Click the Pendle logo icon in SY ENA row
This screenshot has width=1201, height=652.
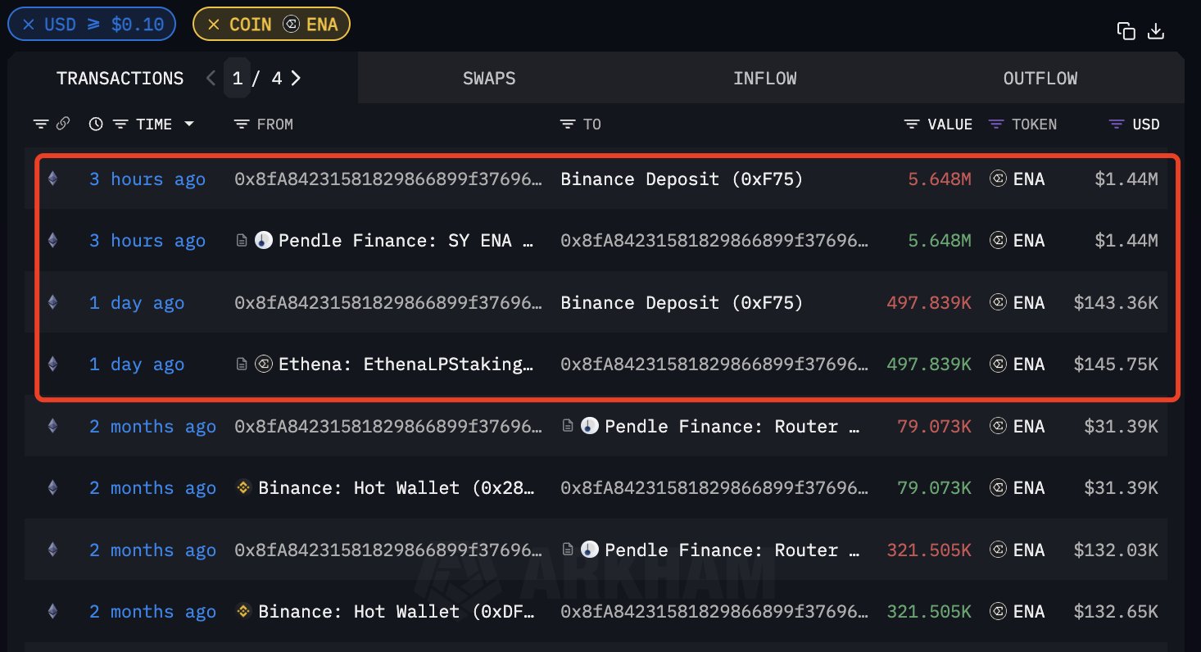coord(264,240)
